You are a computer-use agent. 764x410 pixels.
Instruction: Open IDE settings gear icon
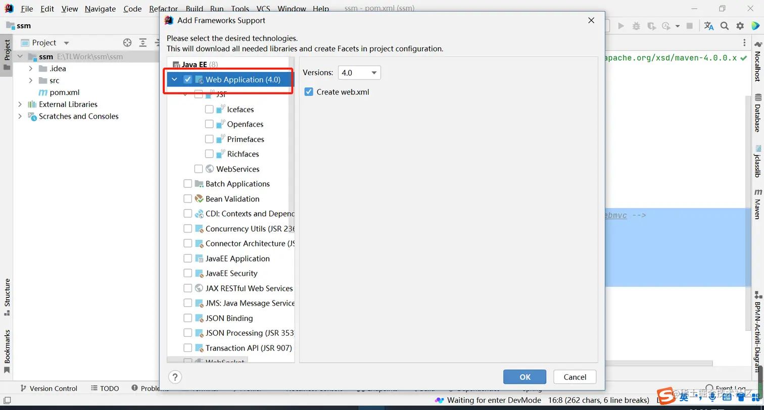tap(740, 26)
